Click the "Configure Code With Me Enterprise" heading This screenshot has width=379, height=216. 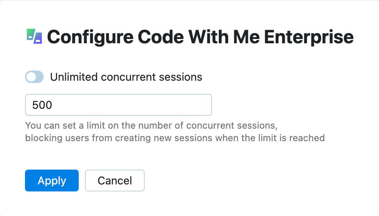pyautogui.click(x=200, y=37)
